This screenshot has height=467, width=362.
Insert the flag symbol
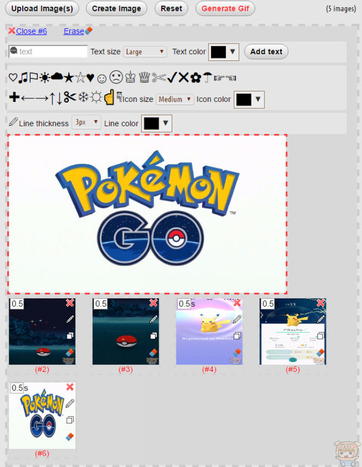(x=33, y=78)
